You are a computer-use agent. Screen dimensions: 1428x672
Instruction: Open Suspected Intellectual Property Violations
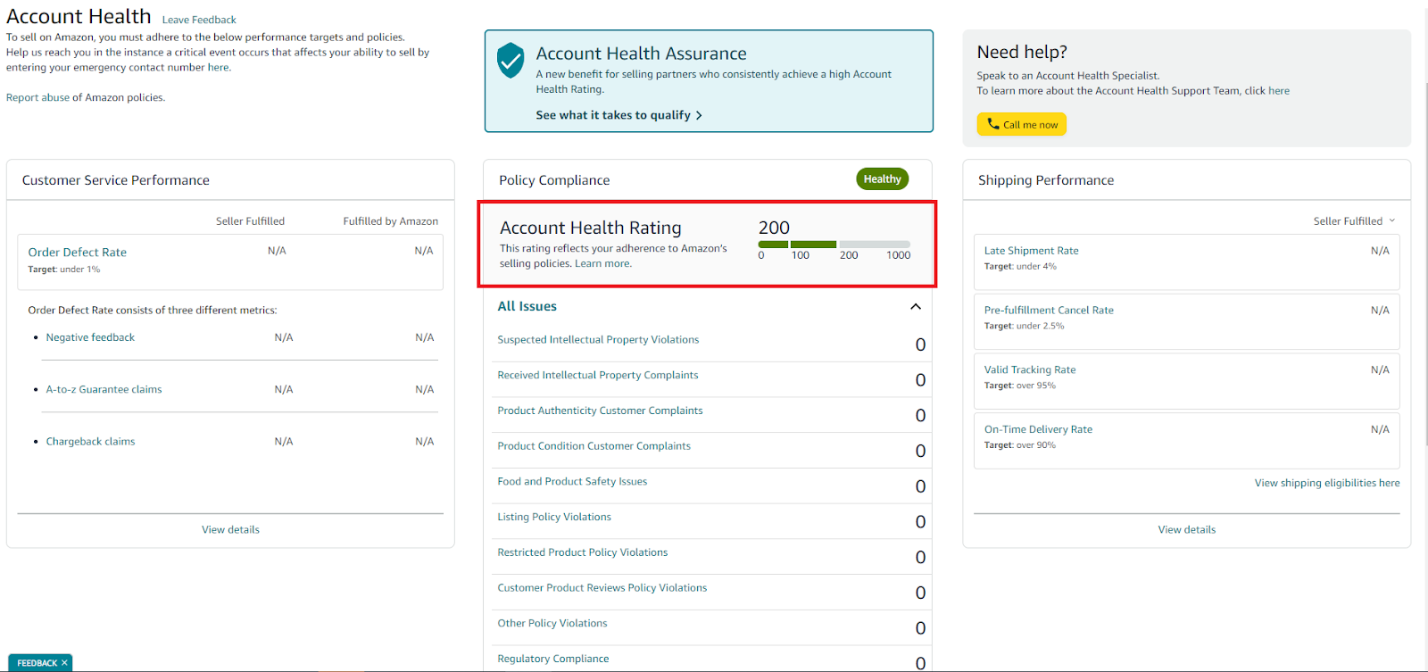pos(598,339)
